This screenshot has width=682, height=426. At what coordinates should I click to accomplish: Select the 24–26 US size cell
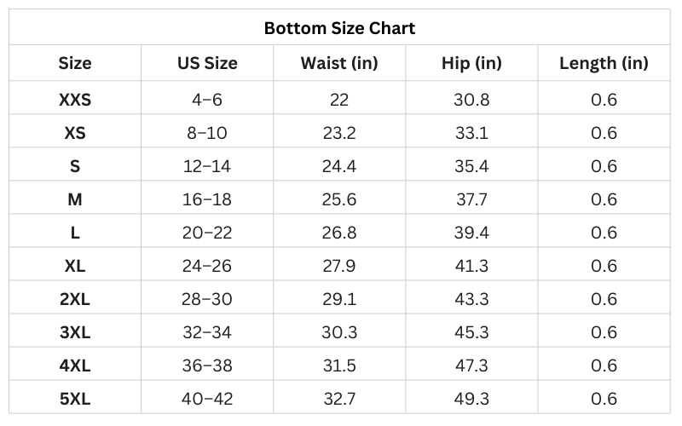[207, 266]
